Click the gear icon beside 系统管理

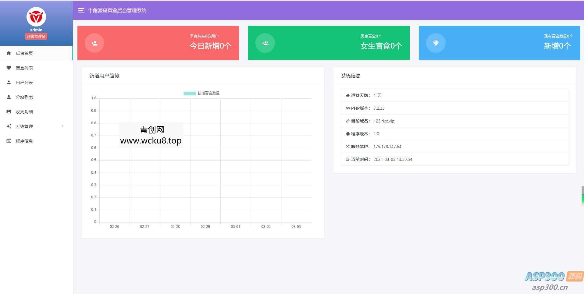point(9,126)
